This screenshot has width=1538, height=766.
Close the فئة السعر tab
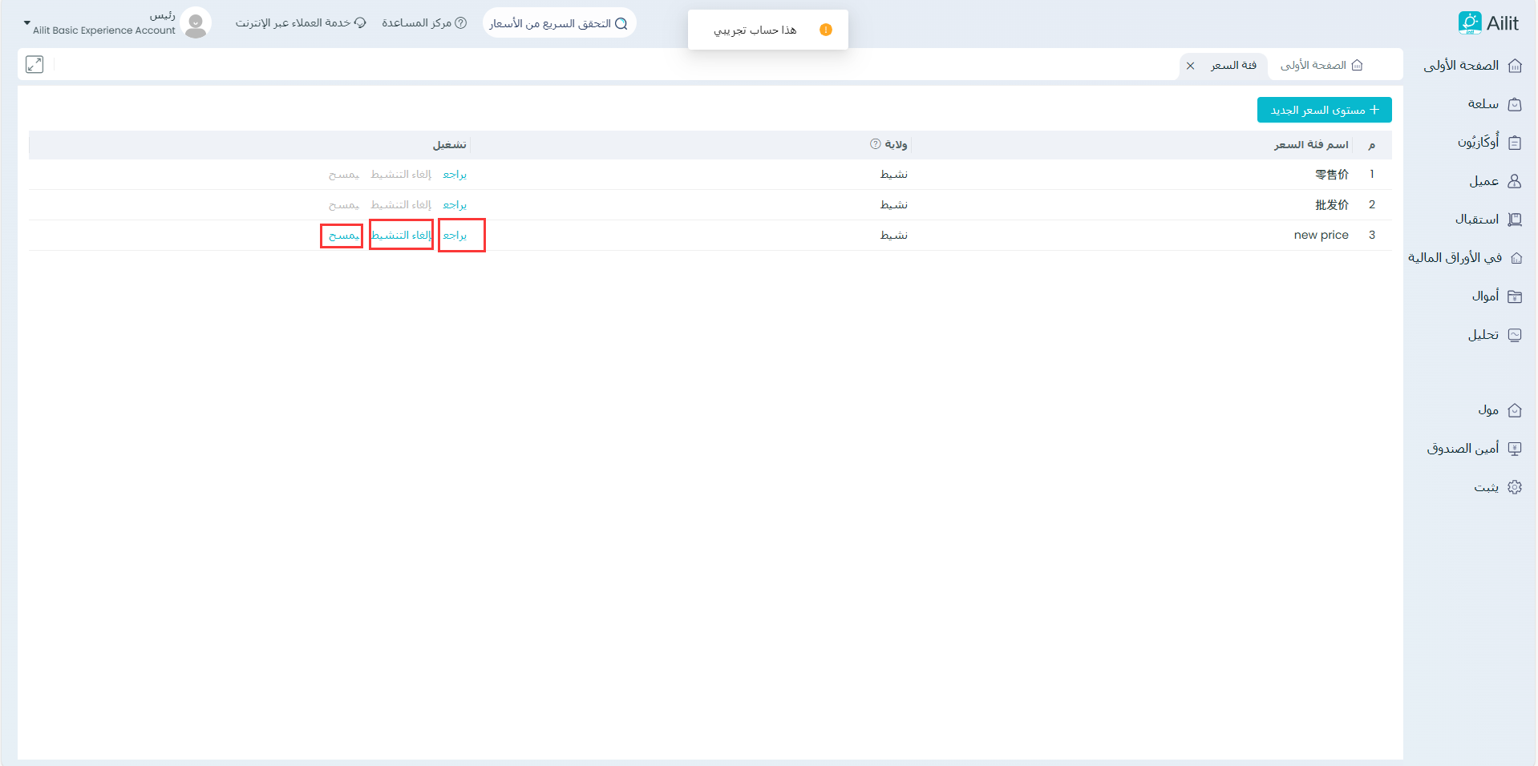1191,66
